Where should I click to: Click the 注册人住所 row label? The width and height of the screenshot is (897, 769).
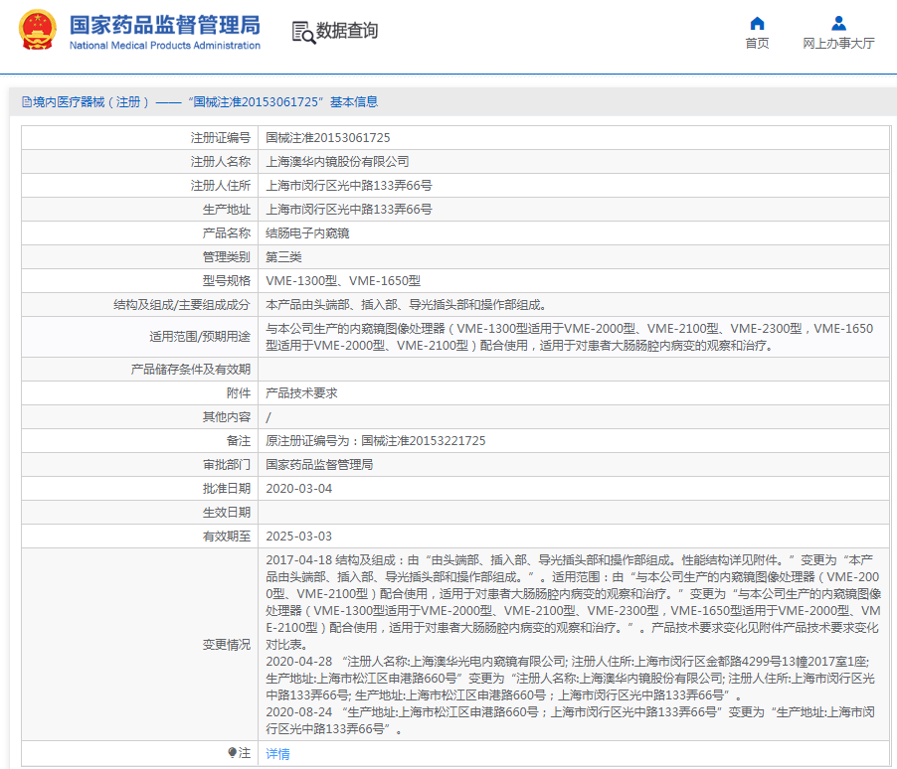pyautogui.click(x=221, y=185)
